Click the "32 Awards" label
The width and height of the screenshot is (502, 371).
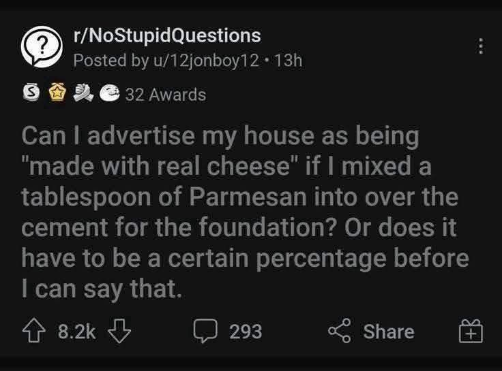click(166, 95)
